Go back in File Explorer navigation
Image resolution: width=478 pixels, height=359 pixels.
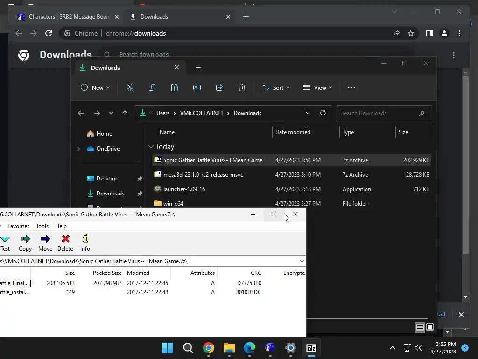pyautogui.click(x=80, y=113)
